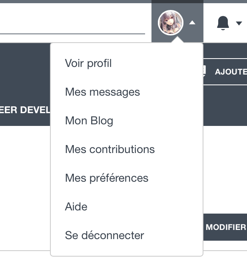Viewport: 247px width, 263px height.
Task: Click the thin dark strip above the search field
Action: coord(72,1)
